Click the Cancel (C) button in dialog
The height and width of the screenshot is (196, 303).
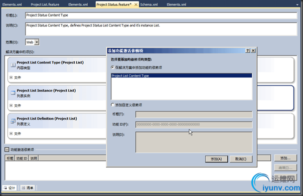tap(241, 159)
